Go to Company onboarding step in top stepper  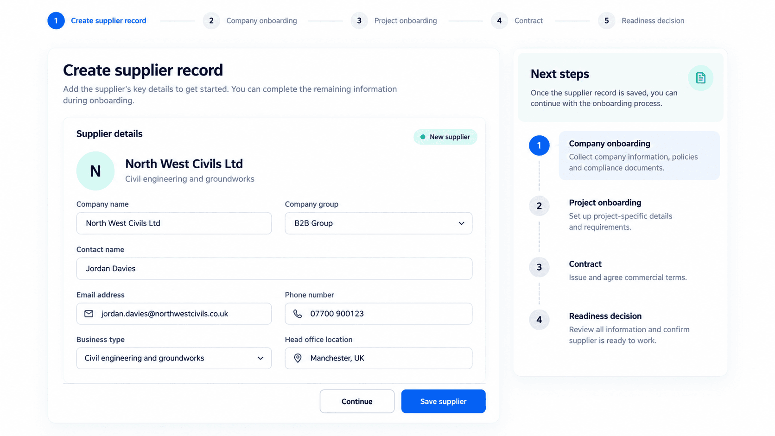point(261,21)
